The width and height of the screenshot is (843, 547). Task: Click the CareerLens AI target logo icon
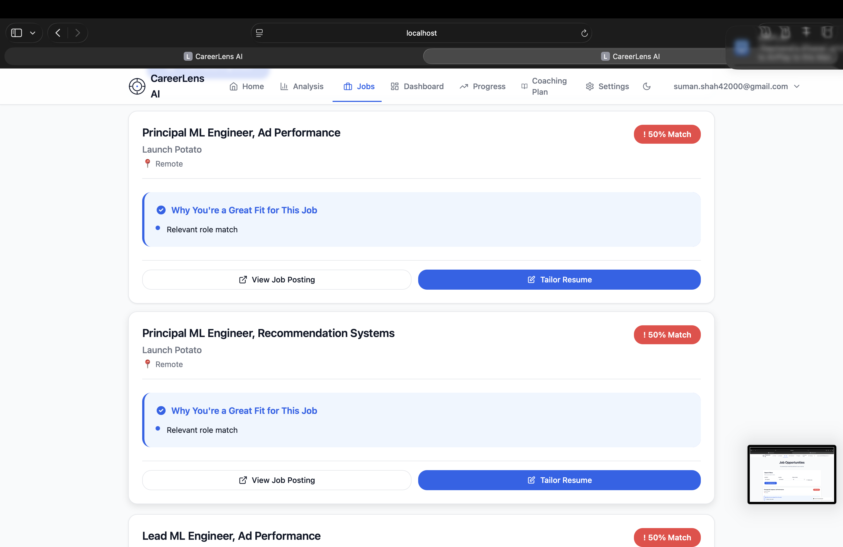(137, 86)
